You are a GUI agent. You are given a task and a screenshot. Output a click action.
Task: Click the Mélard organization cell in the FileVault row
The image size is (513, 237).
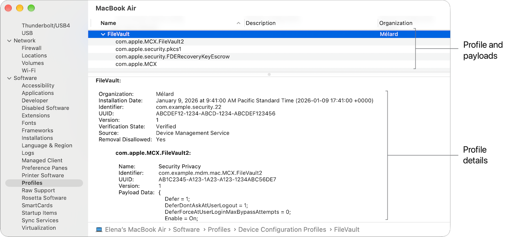[389, 34]
